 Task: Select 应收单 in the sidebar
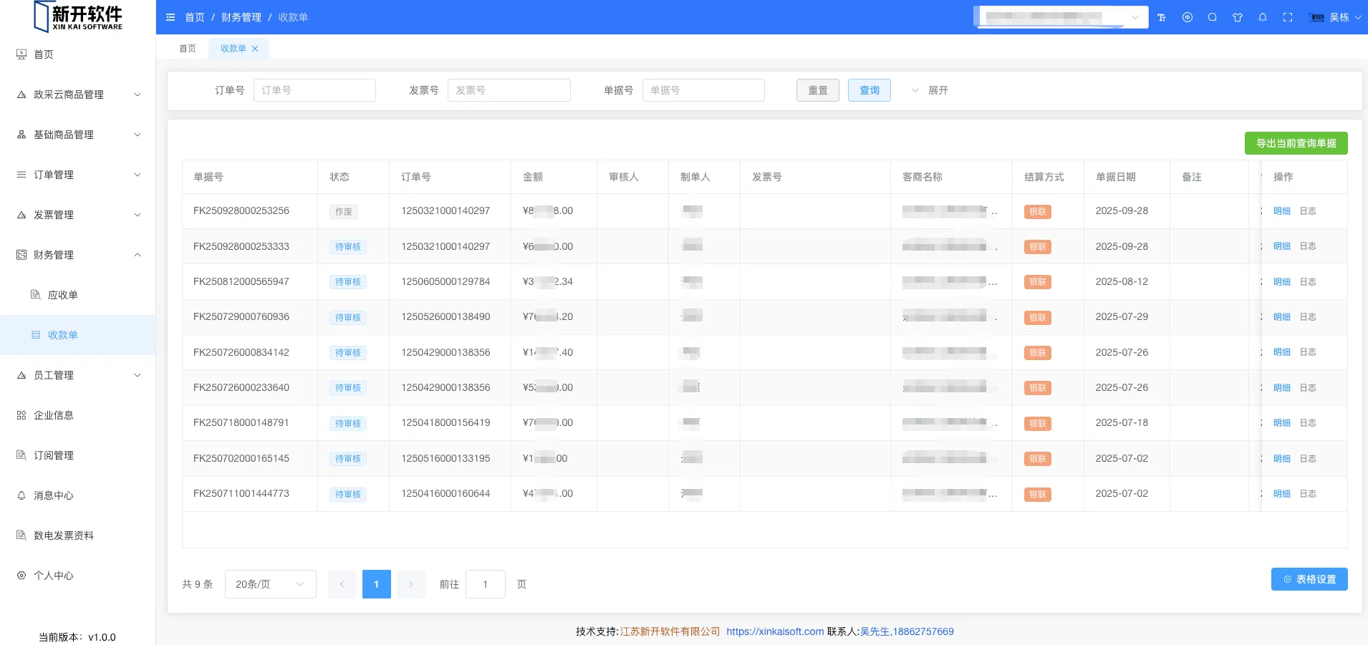click(x=62, y=295)
